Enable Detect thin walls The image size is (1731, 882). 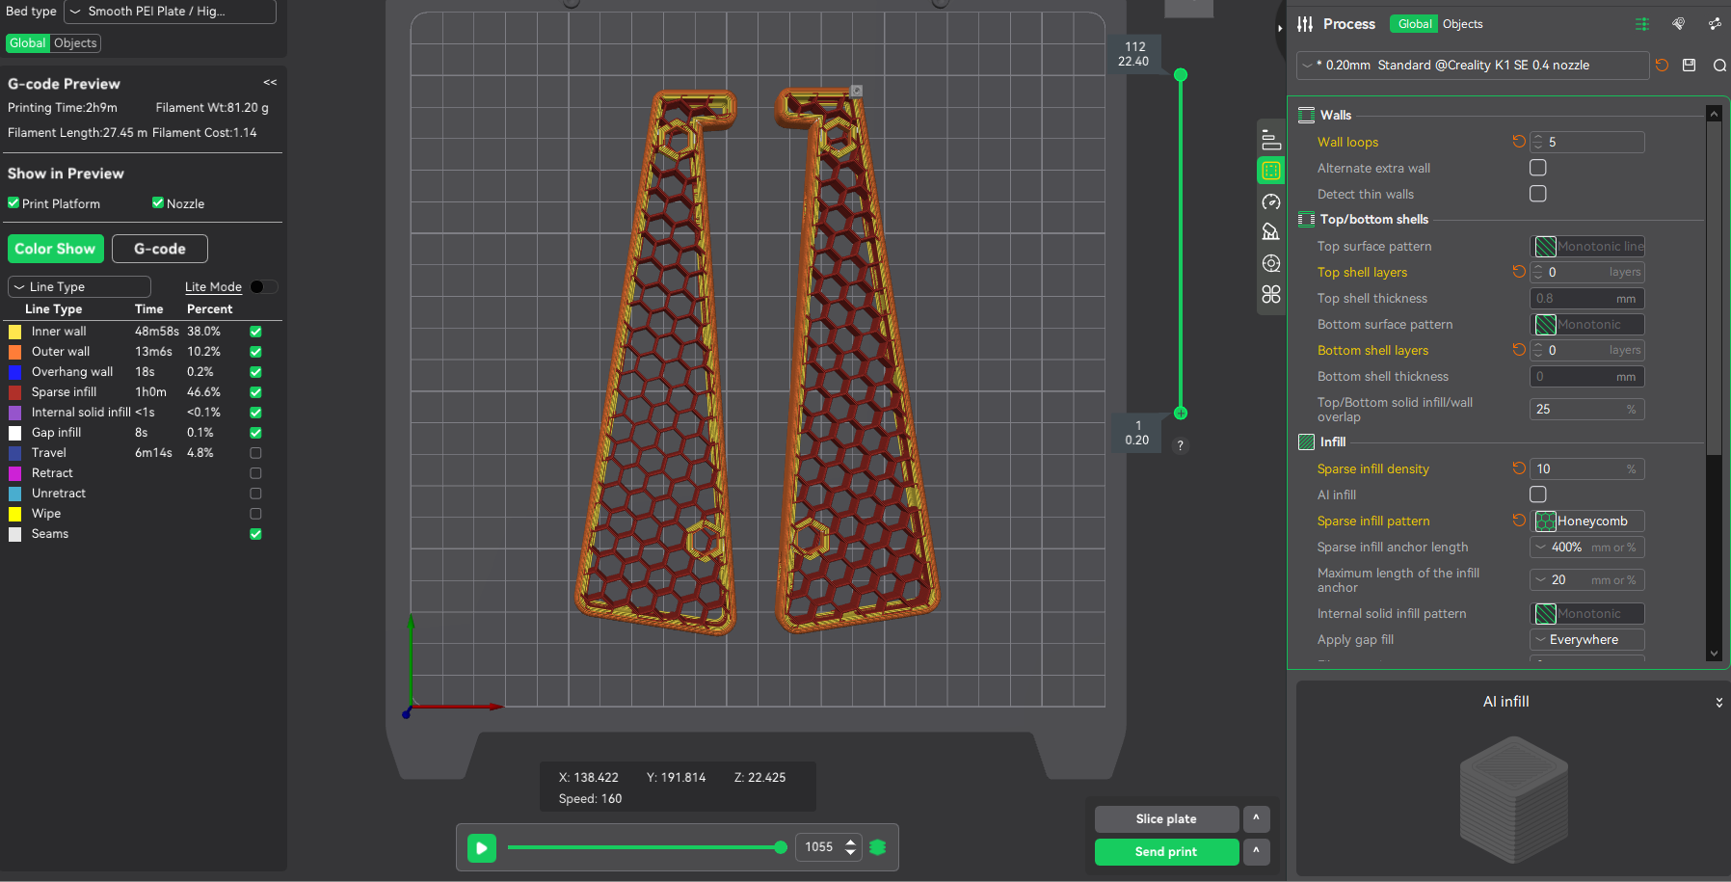[x=1538, y=194]
